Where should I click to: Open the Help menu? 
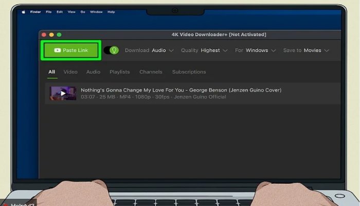[111, 12]
